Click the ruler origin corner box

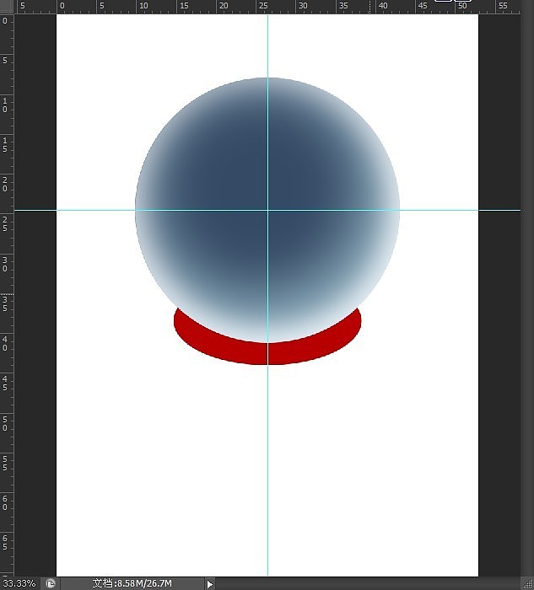click(x=7, y=7)
